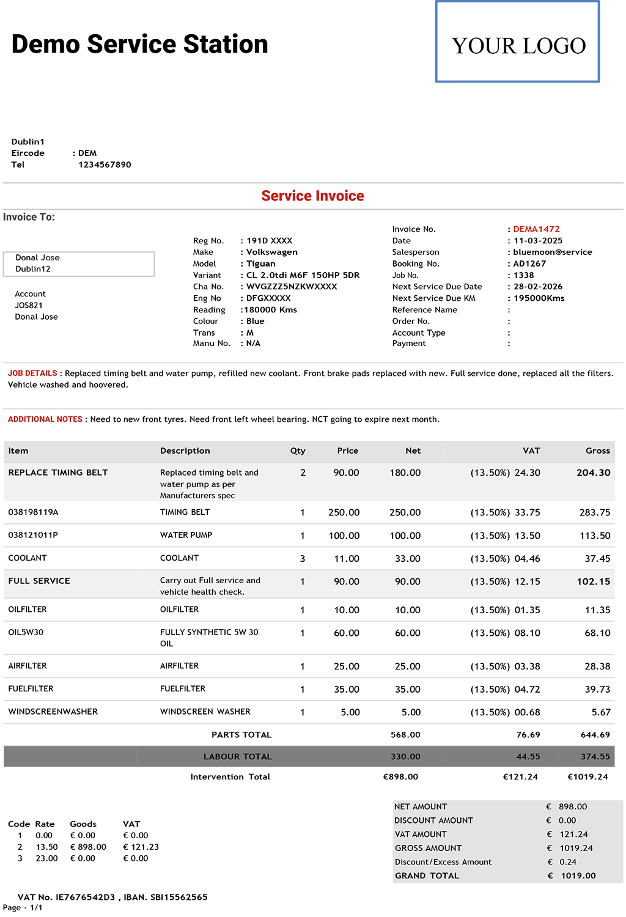
Task: Click make Volkswagen
Action: coord(272,252)
